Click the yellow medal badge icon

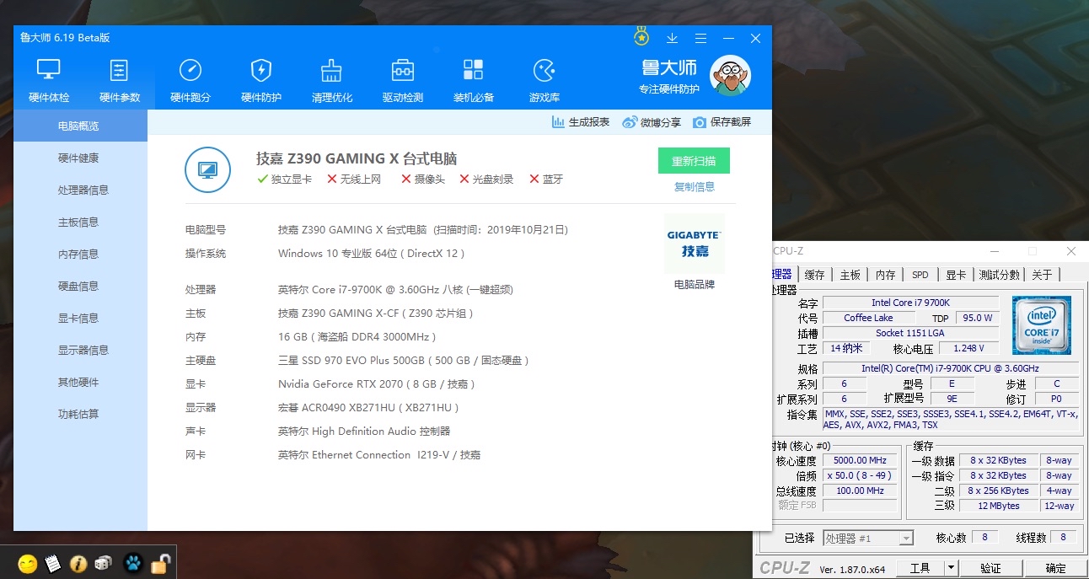coord(641,36)
